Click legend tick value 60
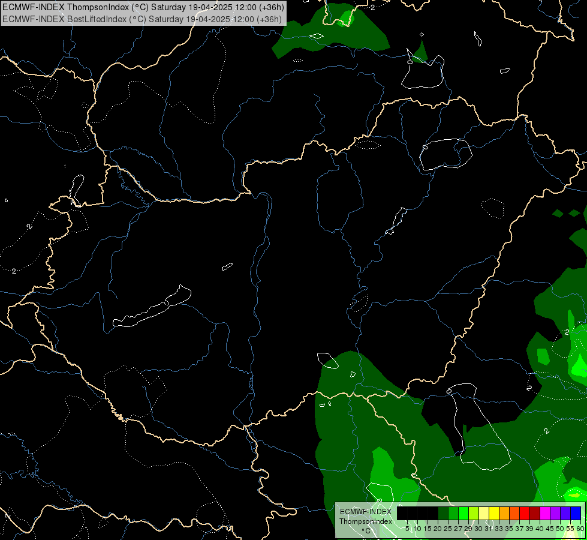587x540 pixels. click(580, 529)
